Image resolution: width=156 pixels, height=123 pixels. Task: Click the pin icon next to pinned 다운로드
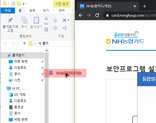(42, 68)
